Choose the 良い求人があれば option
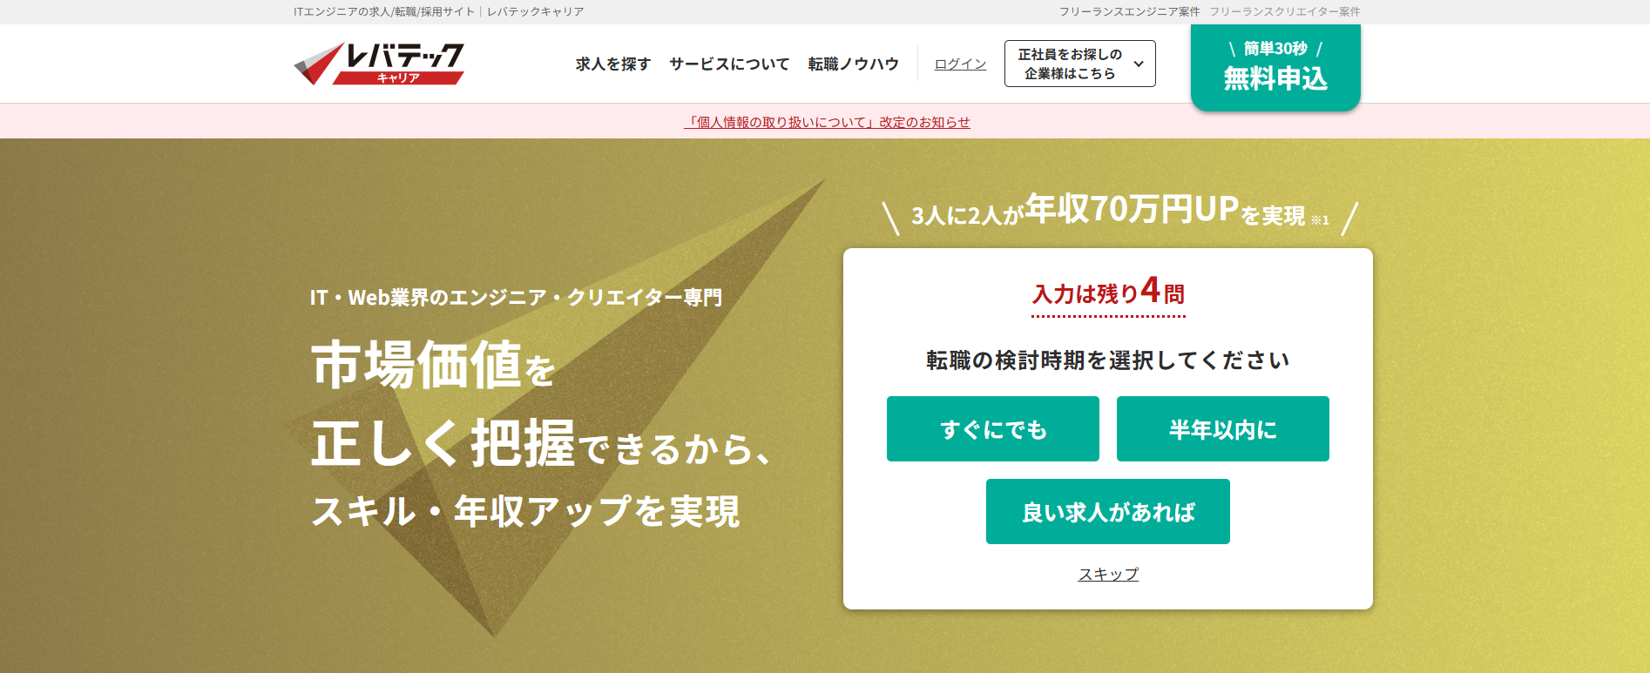The width and height of the screenshot is (1650, 673). 1107,512
